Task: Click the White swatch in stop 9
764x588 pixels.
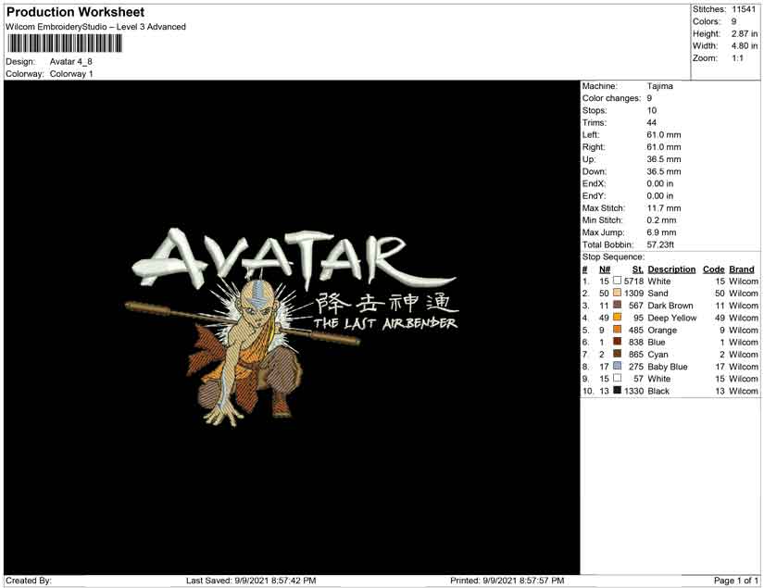Action: click(618, 378)
